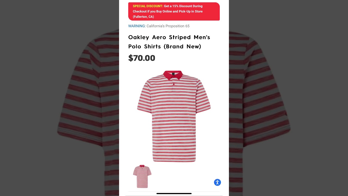Select the (Fullerton, CA) text in banner

coord(143,17)
